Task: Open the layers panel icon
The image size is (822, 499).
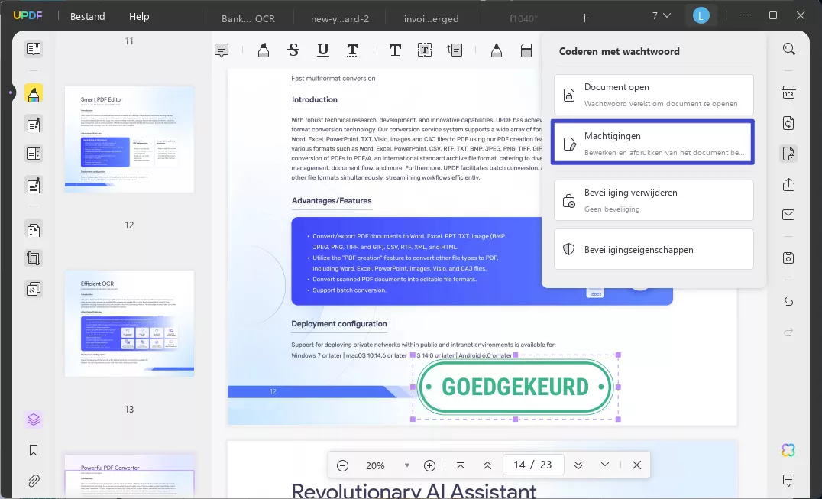Action: pos(34,420)
